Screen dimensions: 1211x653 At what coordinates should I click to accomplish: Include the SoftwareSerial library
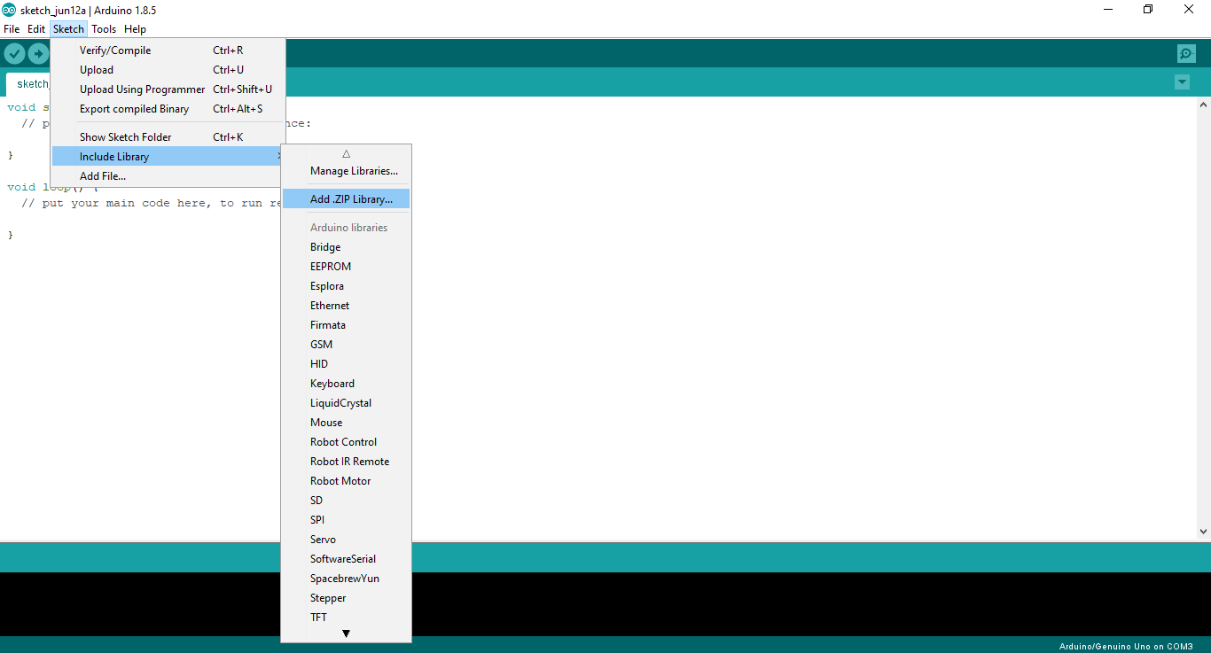click(346, 559)
